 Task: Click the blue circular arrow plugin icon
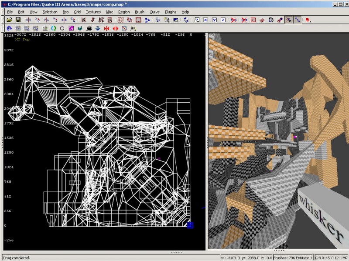coord(9,28)
